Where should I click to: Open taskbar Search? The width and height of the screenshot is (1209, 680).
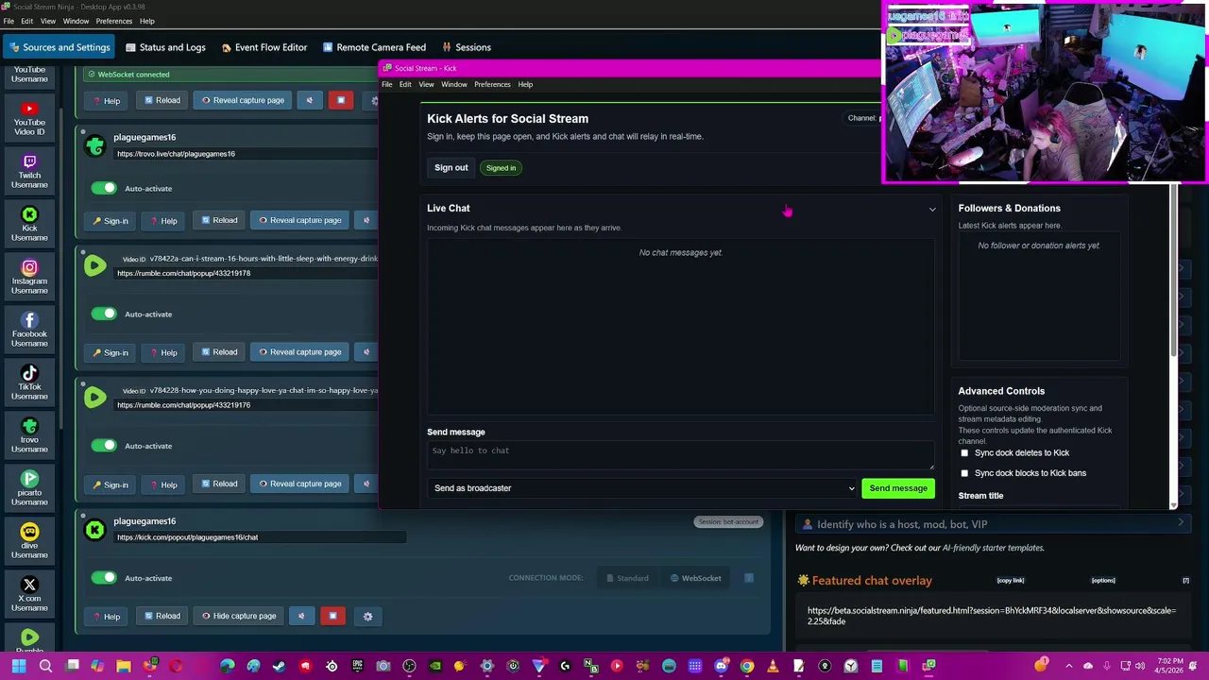pos(45,666)
